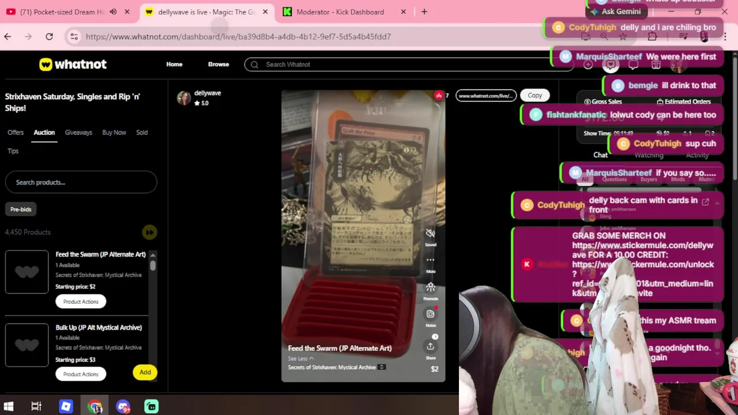Switch to the Offers tab
The image size is (738, 415).
[x=16, y=133]
